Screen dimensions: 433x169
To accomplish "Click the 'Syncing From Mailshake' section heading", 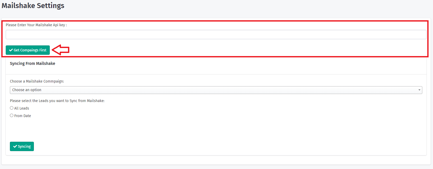I will (x=33, y=64).
